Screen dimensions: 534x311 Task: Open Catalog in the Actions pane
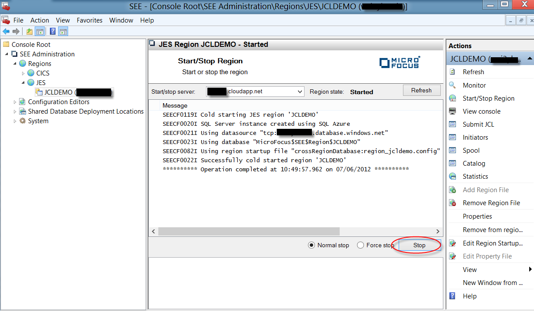[474, 164]
